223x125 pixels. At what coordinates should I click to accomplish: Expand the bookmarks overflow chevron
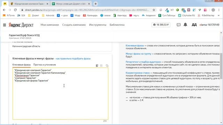pos(218,15)
